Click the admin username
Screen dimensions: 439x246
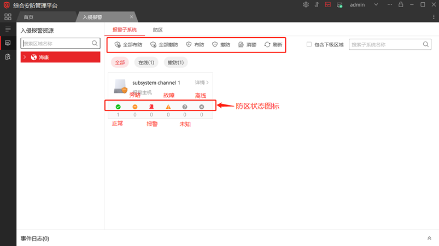tap(357, 5)
